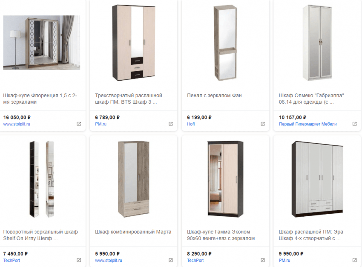The height and width of the screenshot is (267, 362).
Task: Click external link icon on Шкаф-купе Гамма Эконом card
Action: click(x=263, y=260)
